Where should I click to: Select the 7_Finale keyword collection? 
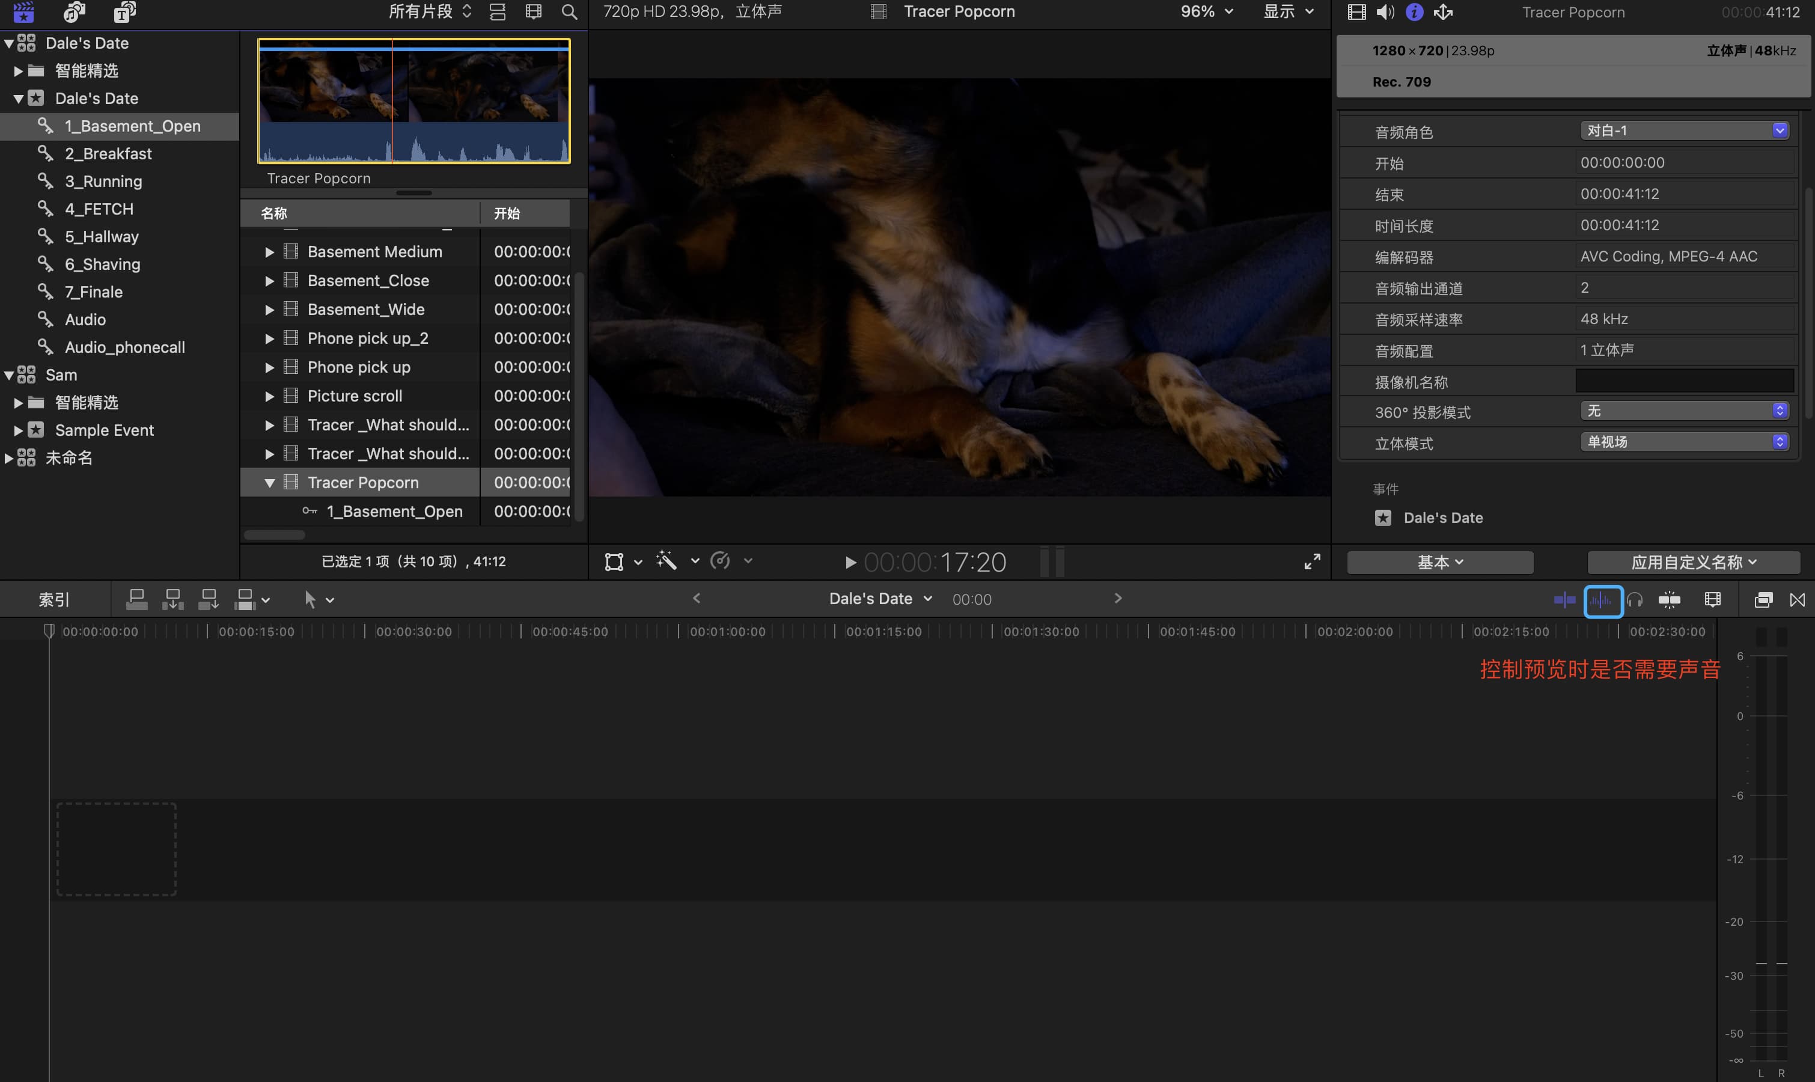(93, 292)
